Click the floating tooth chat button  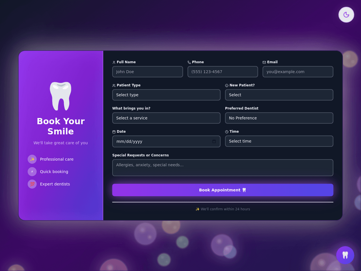tap(345, 255)
